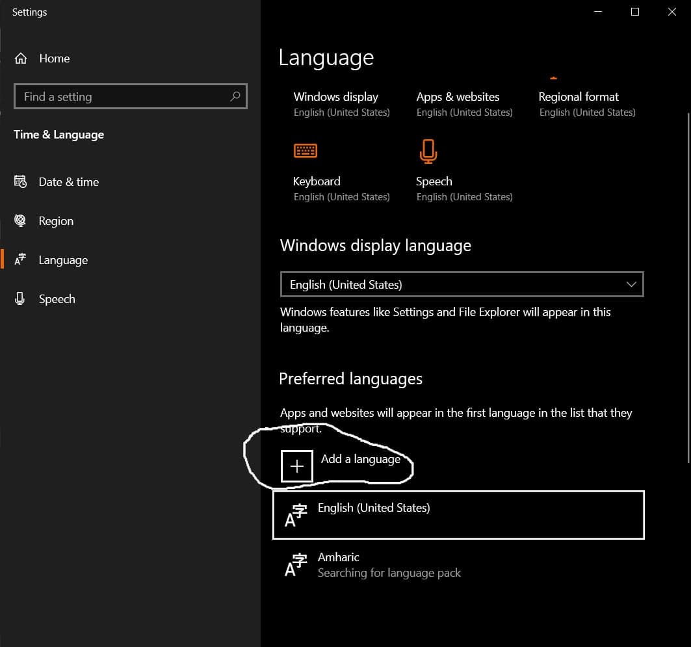691x647 pixels.
Task: Click Add a language
Action: 361,459
